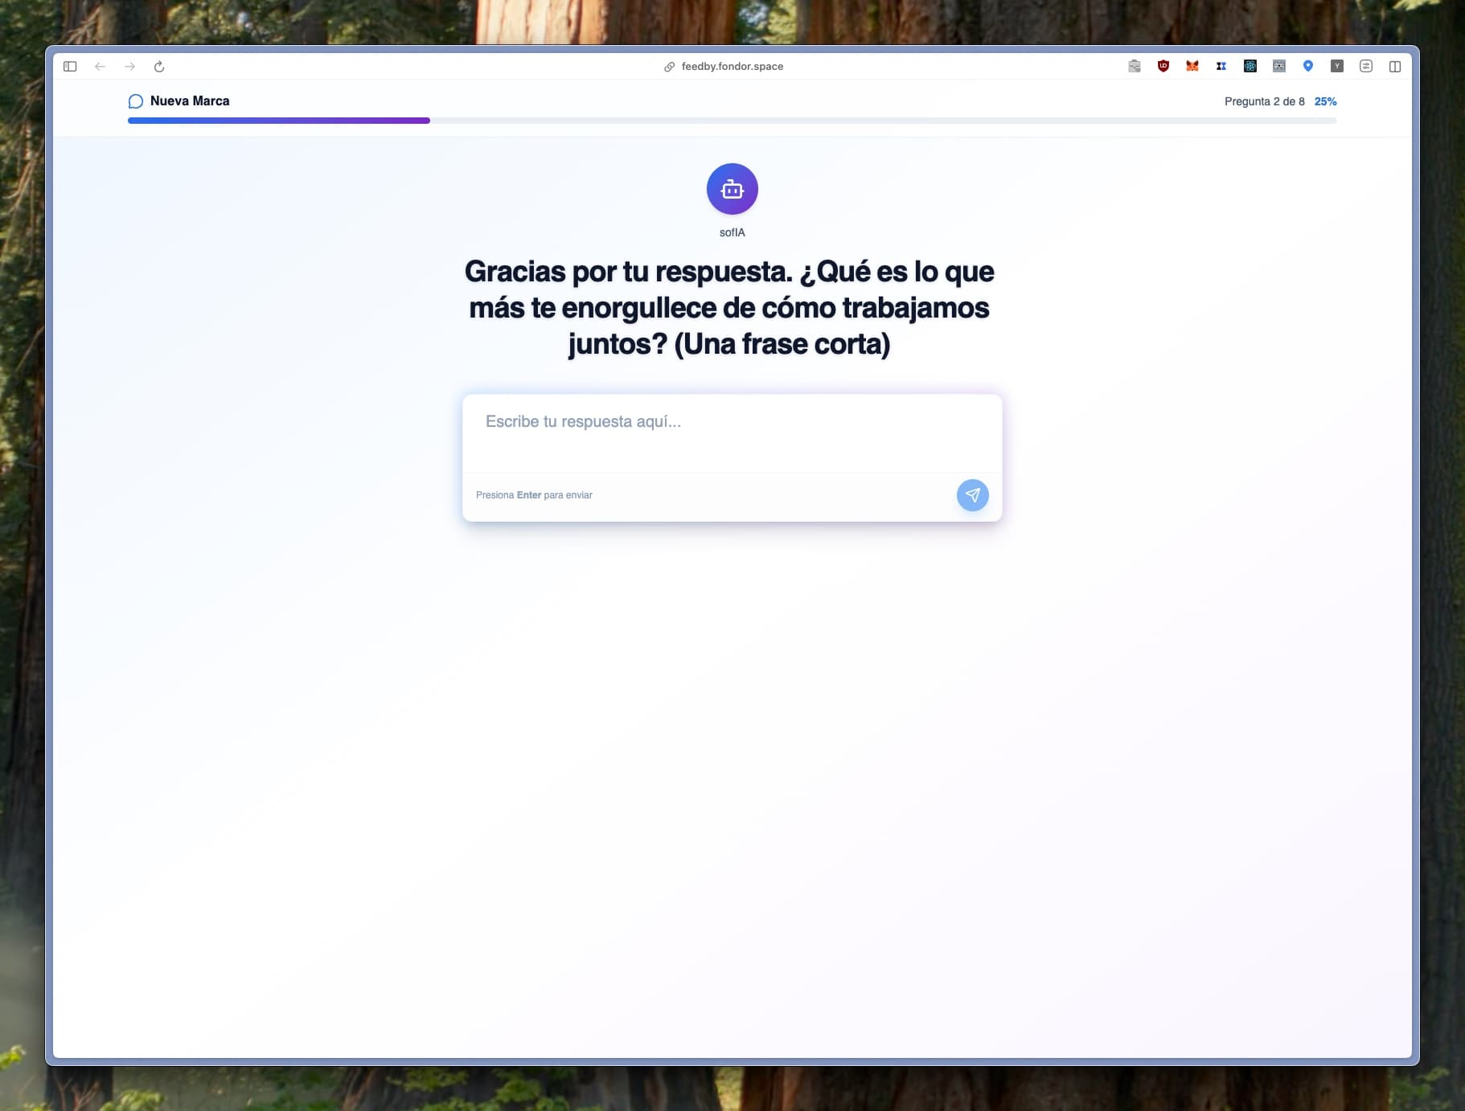Open the grid-pattern extension icon

pyautogui.click(x=1278, y=66)
